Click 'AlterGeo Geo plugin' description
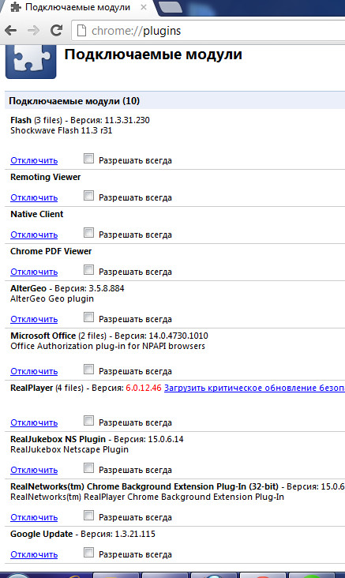Viewport: 345px width, 578px height. click(52, 298)
